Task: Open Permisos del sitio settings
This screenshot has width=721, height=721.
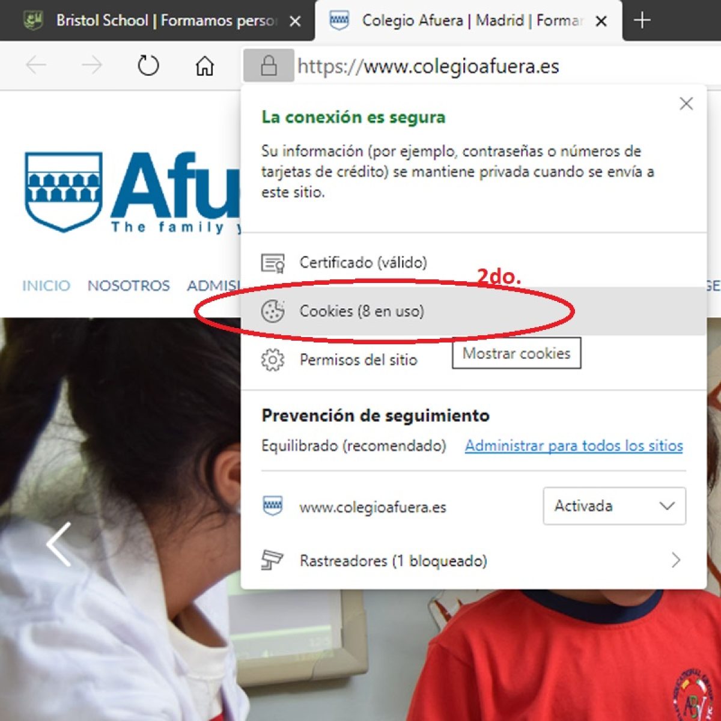Action: pyautogui.click(x=358, y=360)
